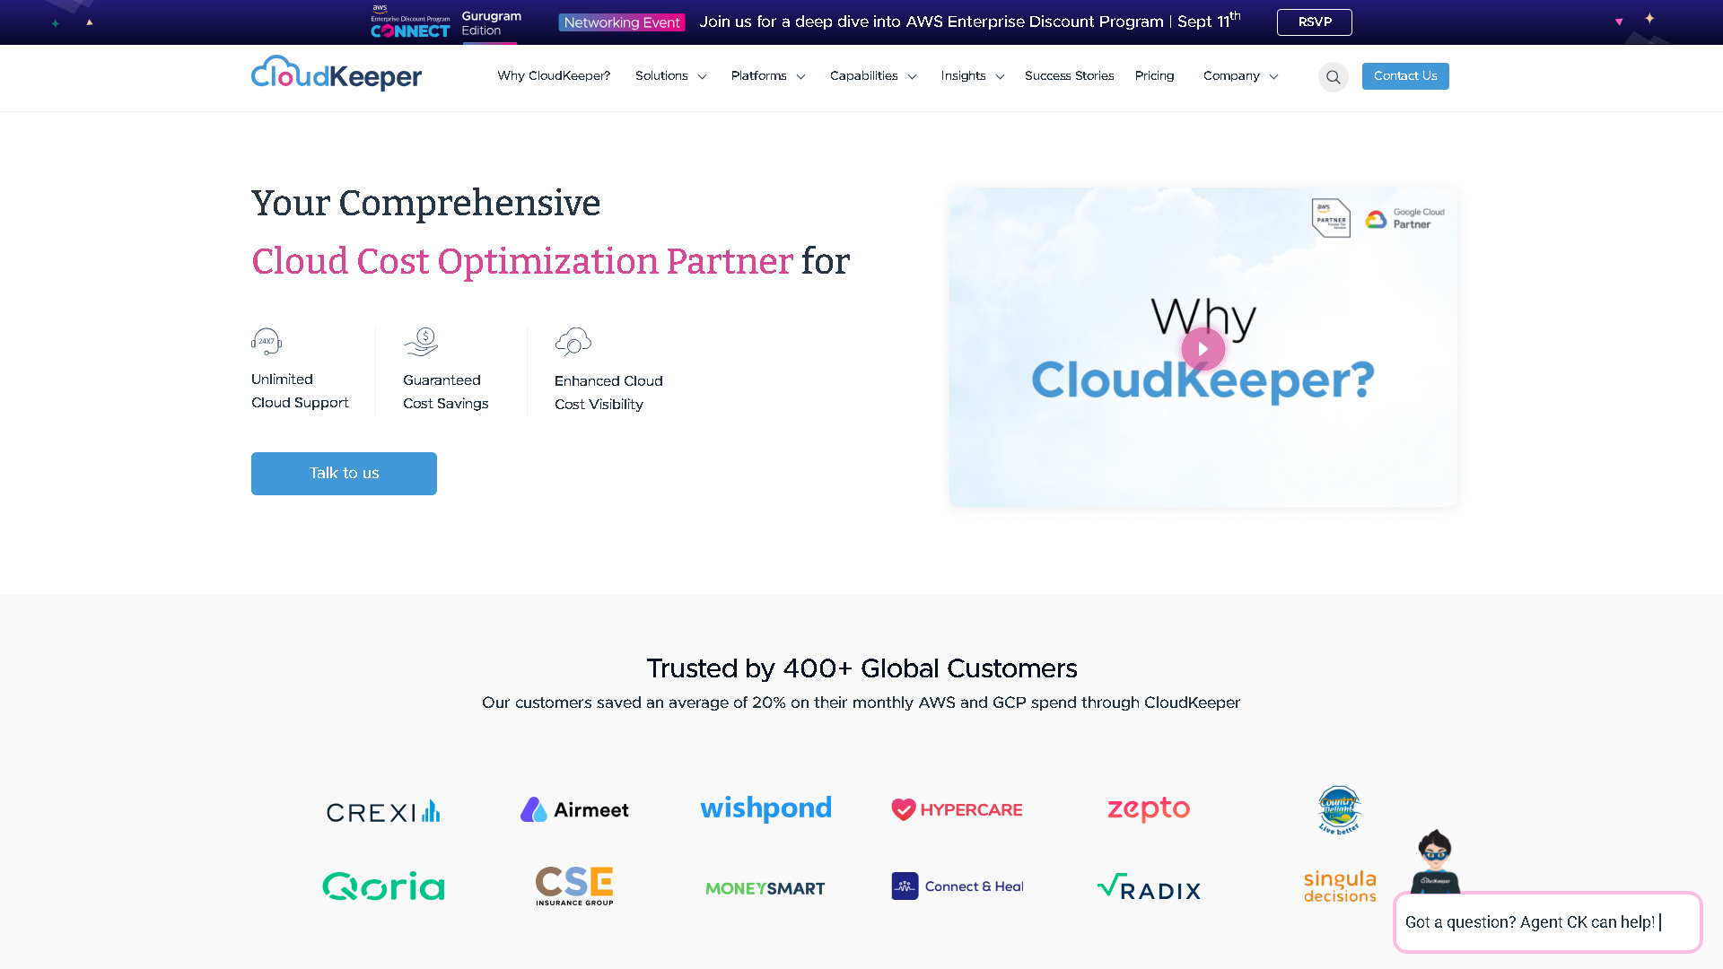
Task: Click the Talk to us button
Action: click(344, 473)
